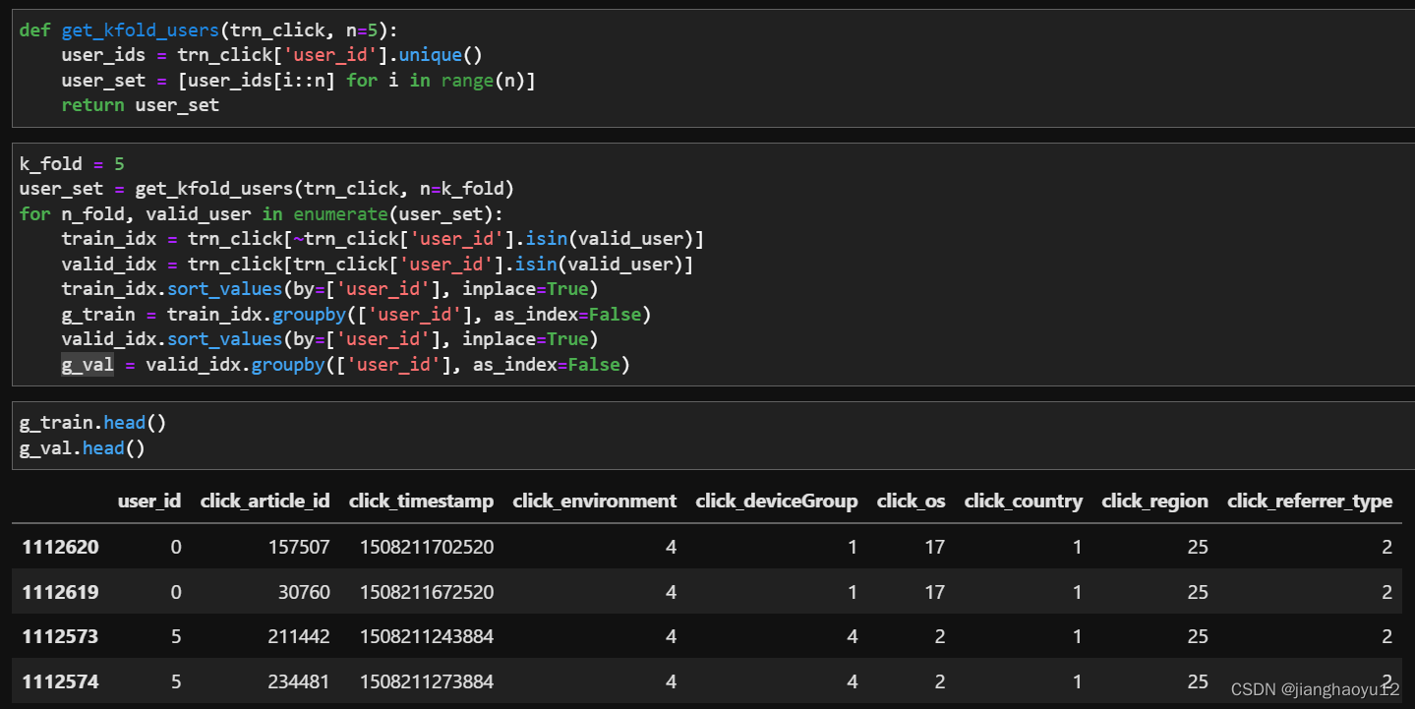The image size is (1415, 709).
Task: Select row index 1112573
Action: tap(60, 637)
